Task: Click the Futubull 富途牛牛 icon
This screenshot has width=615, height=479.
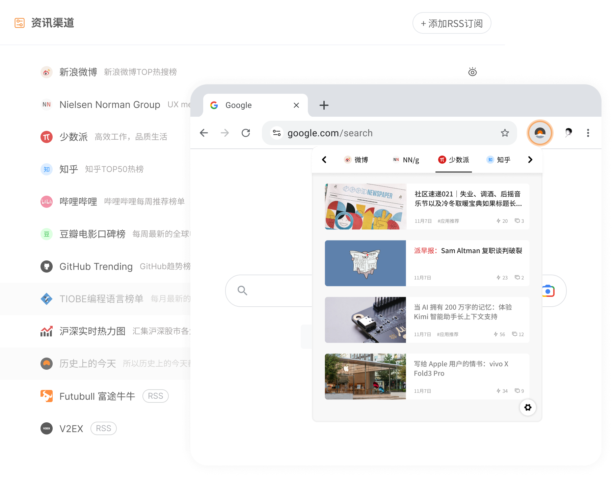Action: point(47,396)
